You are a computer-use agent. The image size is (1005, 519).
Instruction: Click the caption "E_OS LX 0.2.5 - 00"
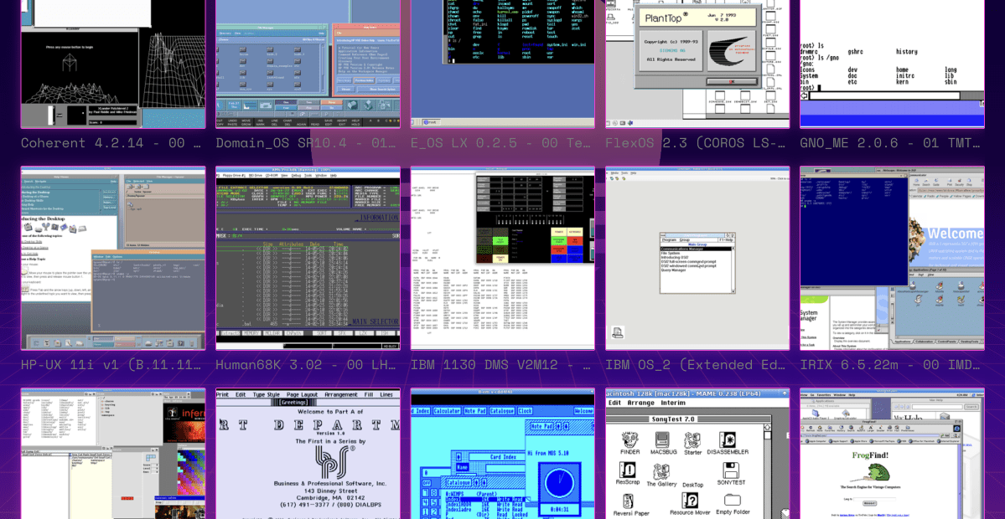(x=500, y=143)
